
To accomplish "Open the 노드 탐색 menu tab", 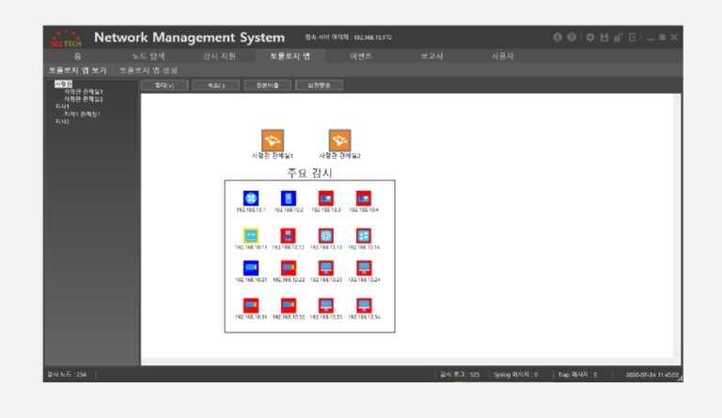I will [148, 56].
